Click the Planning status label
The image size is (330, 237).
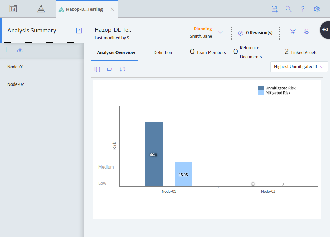click(x=203, y=29)
